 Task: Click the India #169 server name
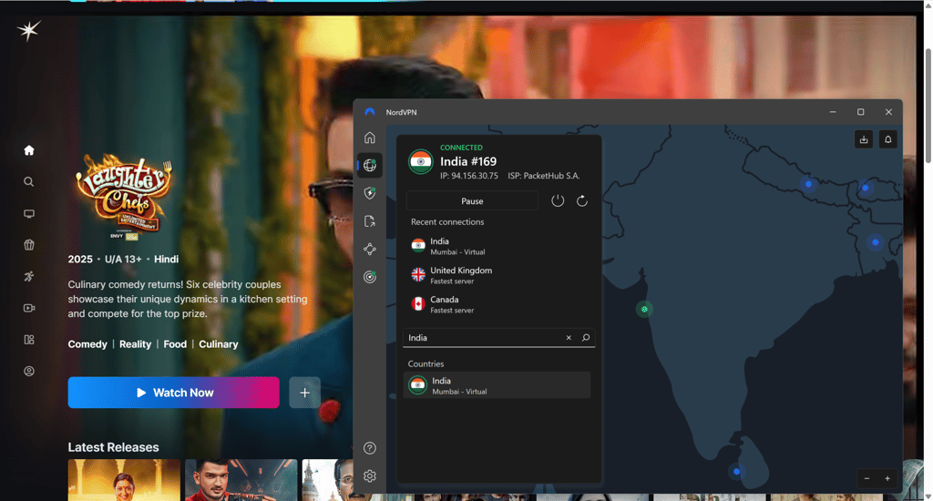pos(468,161)
